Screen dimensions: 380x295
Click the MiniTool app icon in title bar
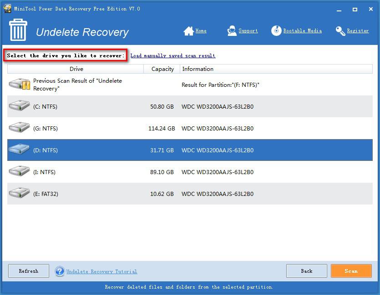pyautogui.click(x=7, y=9)
